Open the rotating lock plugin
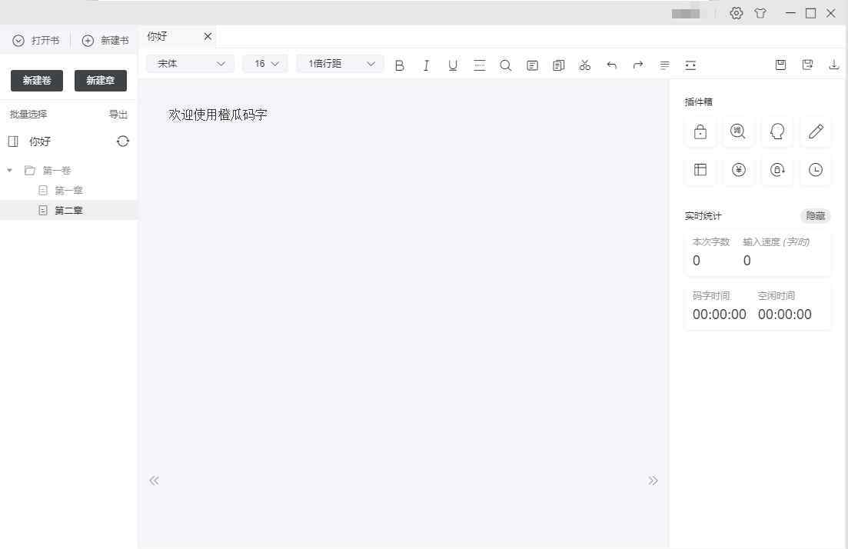The width and height of the screenshot is (848, 549). 777,170
